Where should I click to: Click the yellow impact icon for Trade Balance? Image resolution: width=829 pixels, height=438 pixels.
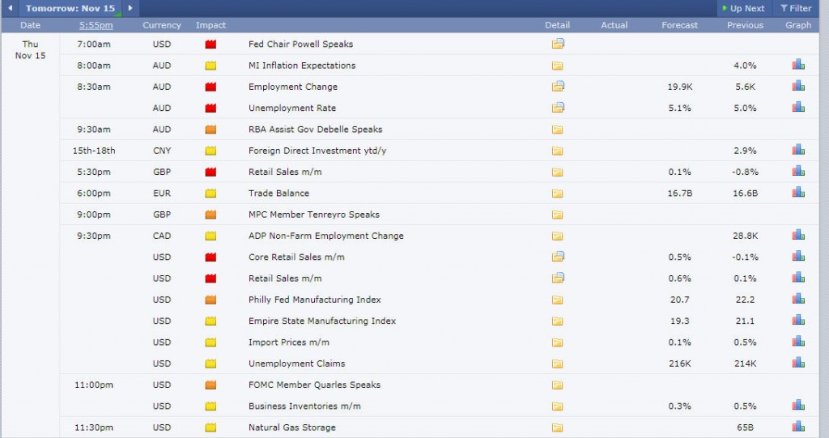[x=210, y=193]
